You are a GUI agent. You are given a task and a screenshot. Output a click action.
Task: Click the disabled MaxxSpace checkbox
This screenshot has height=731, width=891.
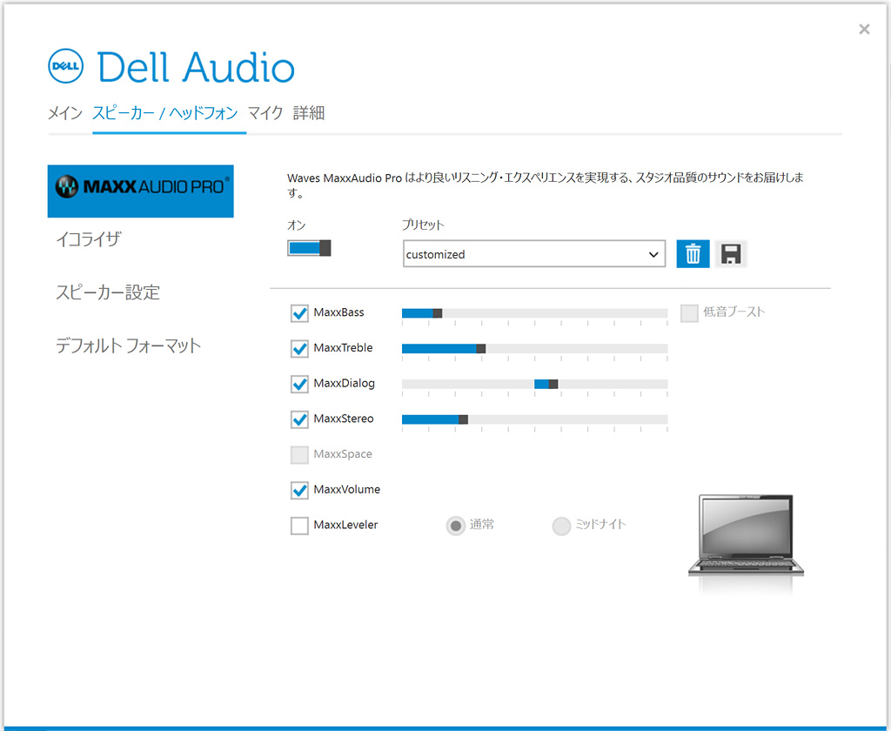pos(299,454)
